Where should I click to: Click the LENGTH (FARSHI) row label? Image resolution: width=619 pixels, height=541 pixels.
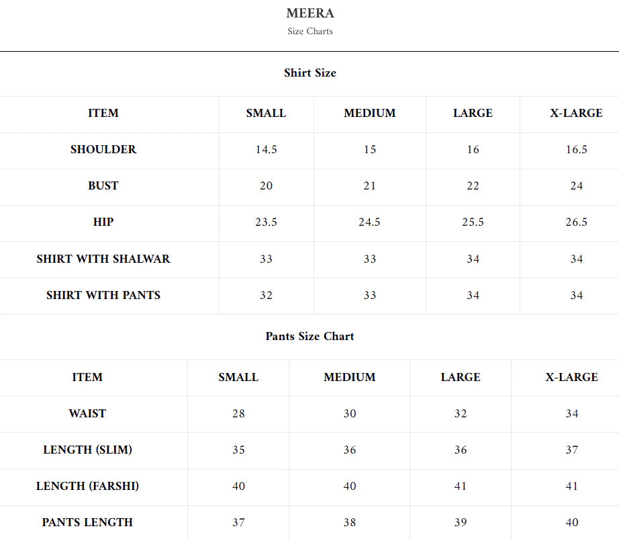click(87, 486)
